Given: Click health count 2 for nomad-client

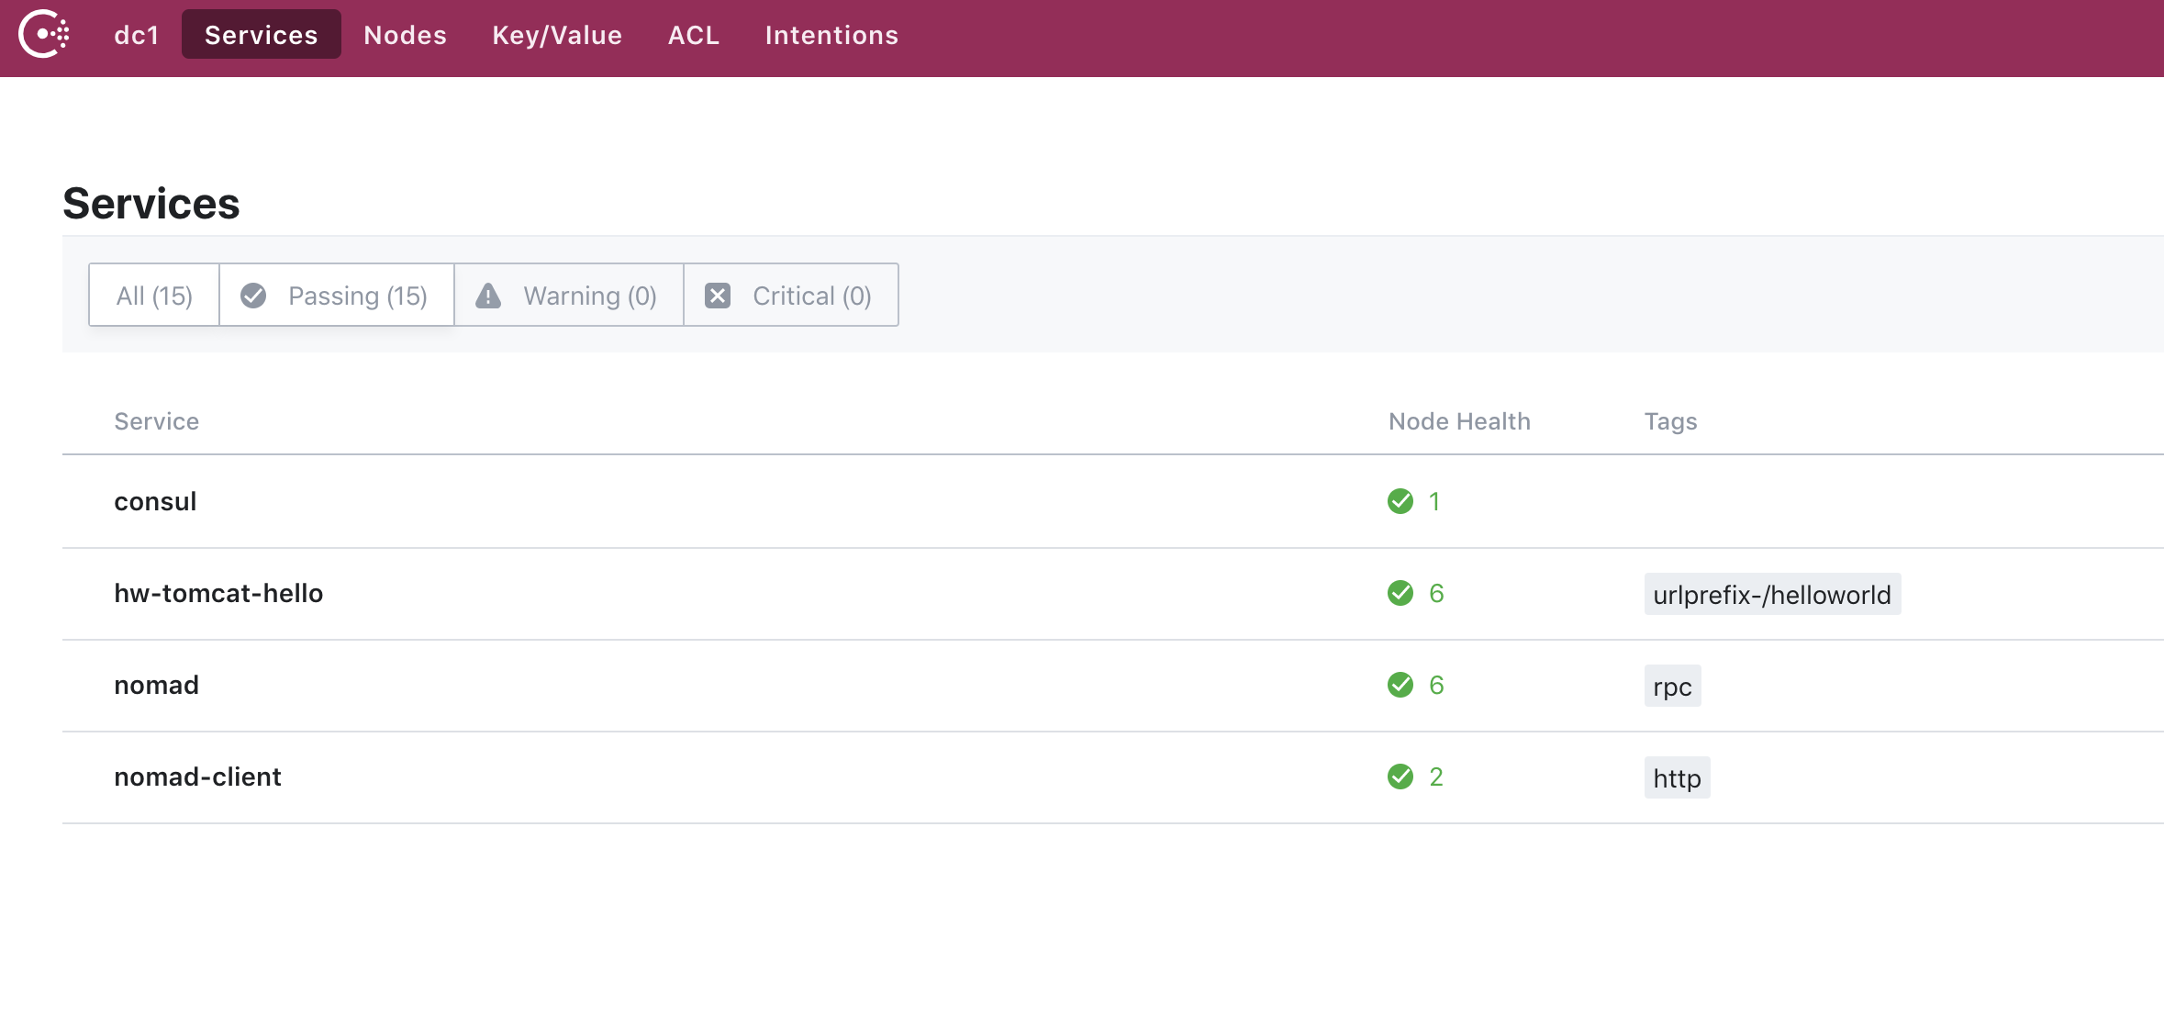Looking at the screenshot, I should tap(1436, 777).
